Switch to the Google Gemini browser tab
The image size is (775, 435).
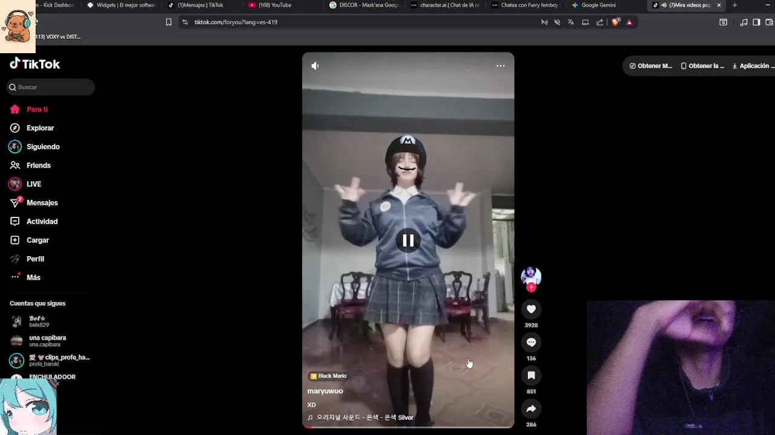[605, 5]
